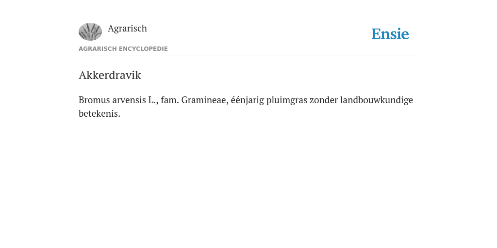This screenshot has height=248, width=497.
Task: Open the Ensie logo link
Action: pyautogui.click(x=390, y=34)
